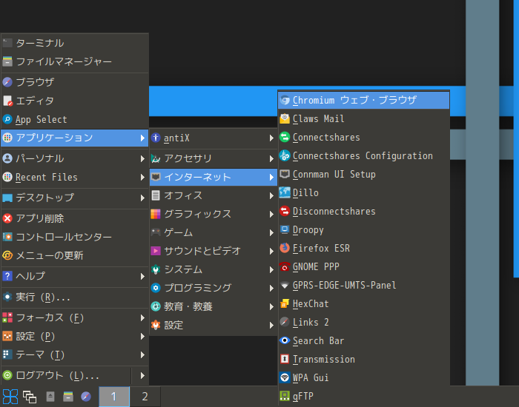
Task: Open the ゲーム category
Action: point(214,232)
